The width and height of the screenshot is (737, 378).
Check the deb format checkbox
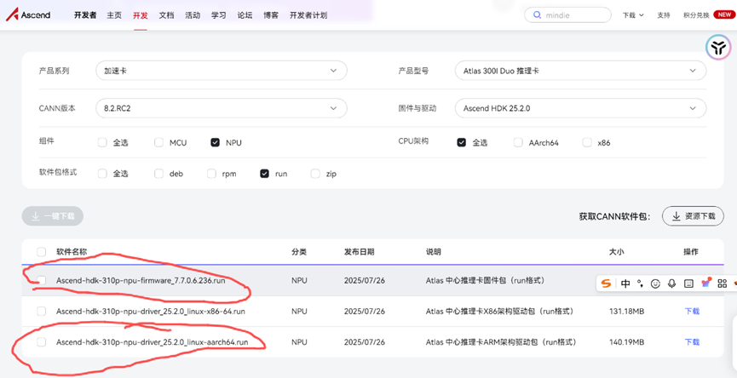pyautogui.click(x=158, y=174)
